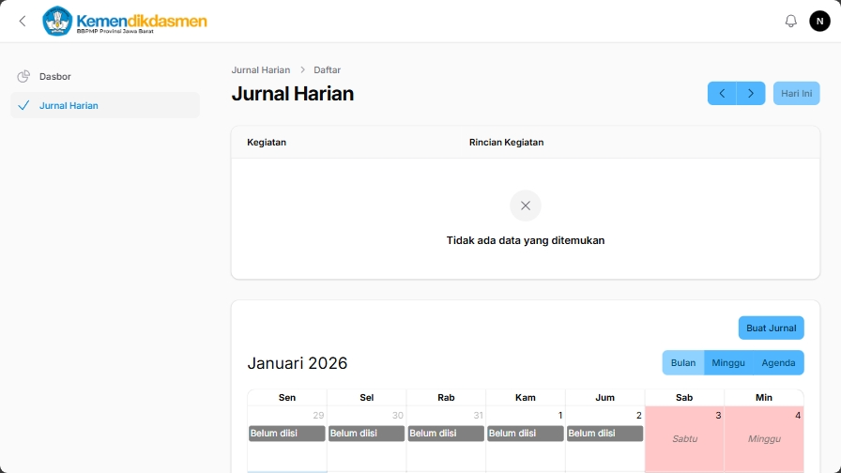Click the Kemendikdasmen logo
The height and width of the screenshot is (473, 841).
coord(126,21)
